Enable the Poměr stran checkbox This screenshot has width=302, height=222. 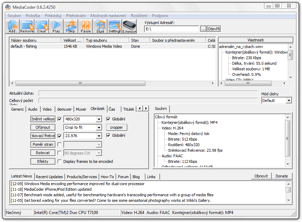coord(59,144)
